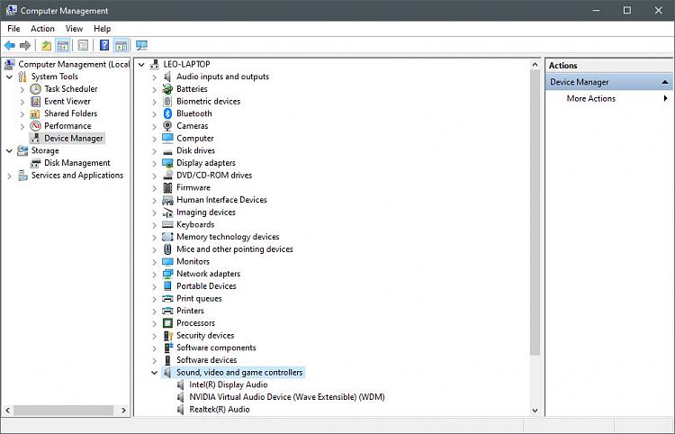Expand Services and Applications in left tree
This screenshot has width=675, height=434.
(10, 176)
